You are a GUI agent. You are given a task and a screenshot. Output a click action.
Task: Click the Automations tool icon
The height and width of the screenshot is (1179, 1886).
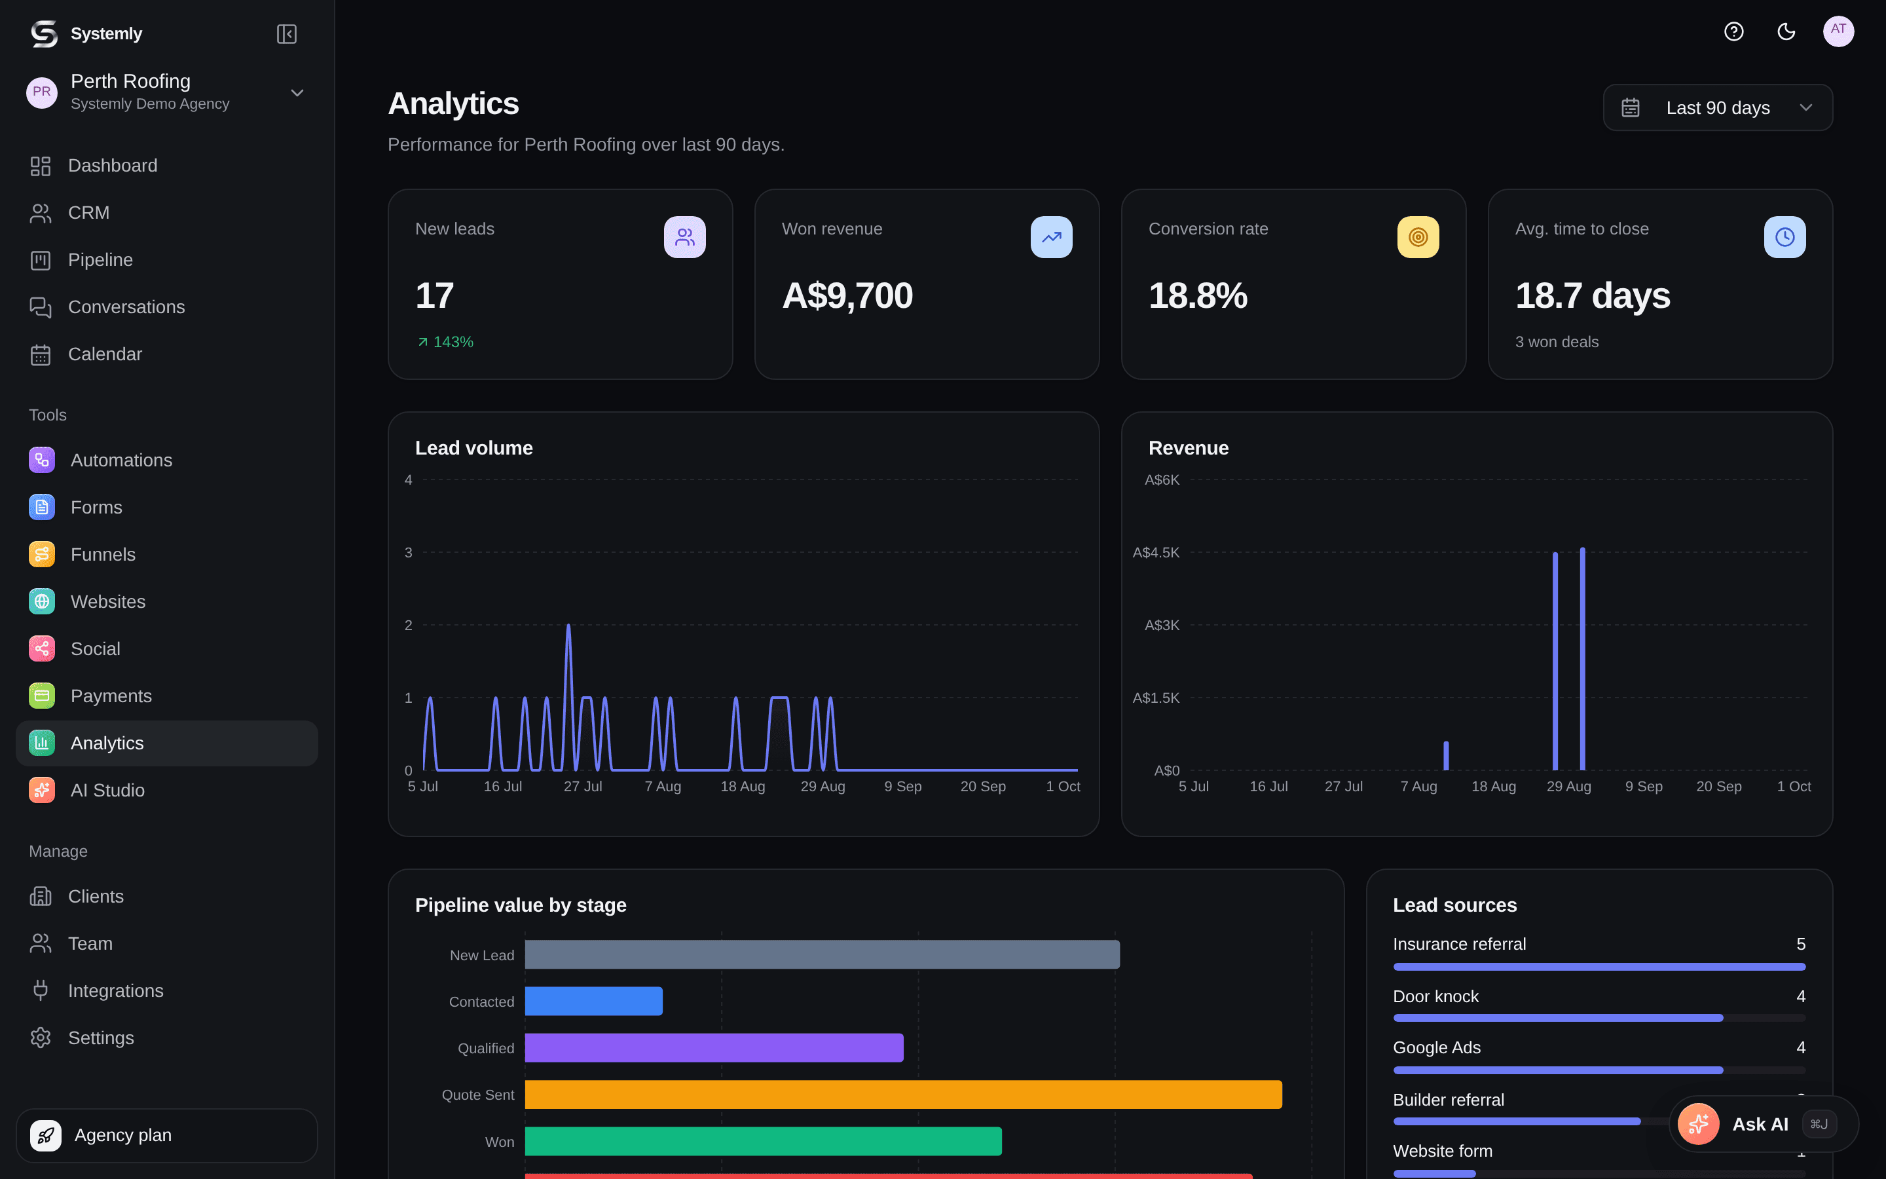[x=42, y=460]
